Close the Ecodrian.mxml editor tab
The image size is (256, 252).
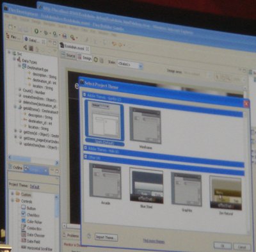pyautogui.click(x=87, y=49)
